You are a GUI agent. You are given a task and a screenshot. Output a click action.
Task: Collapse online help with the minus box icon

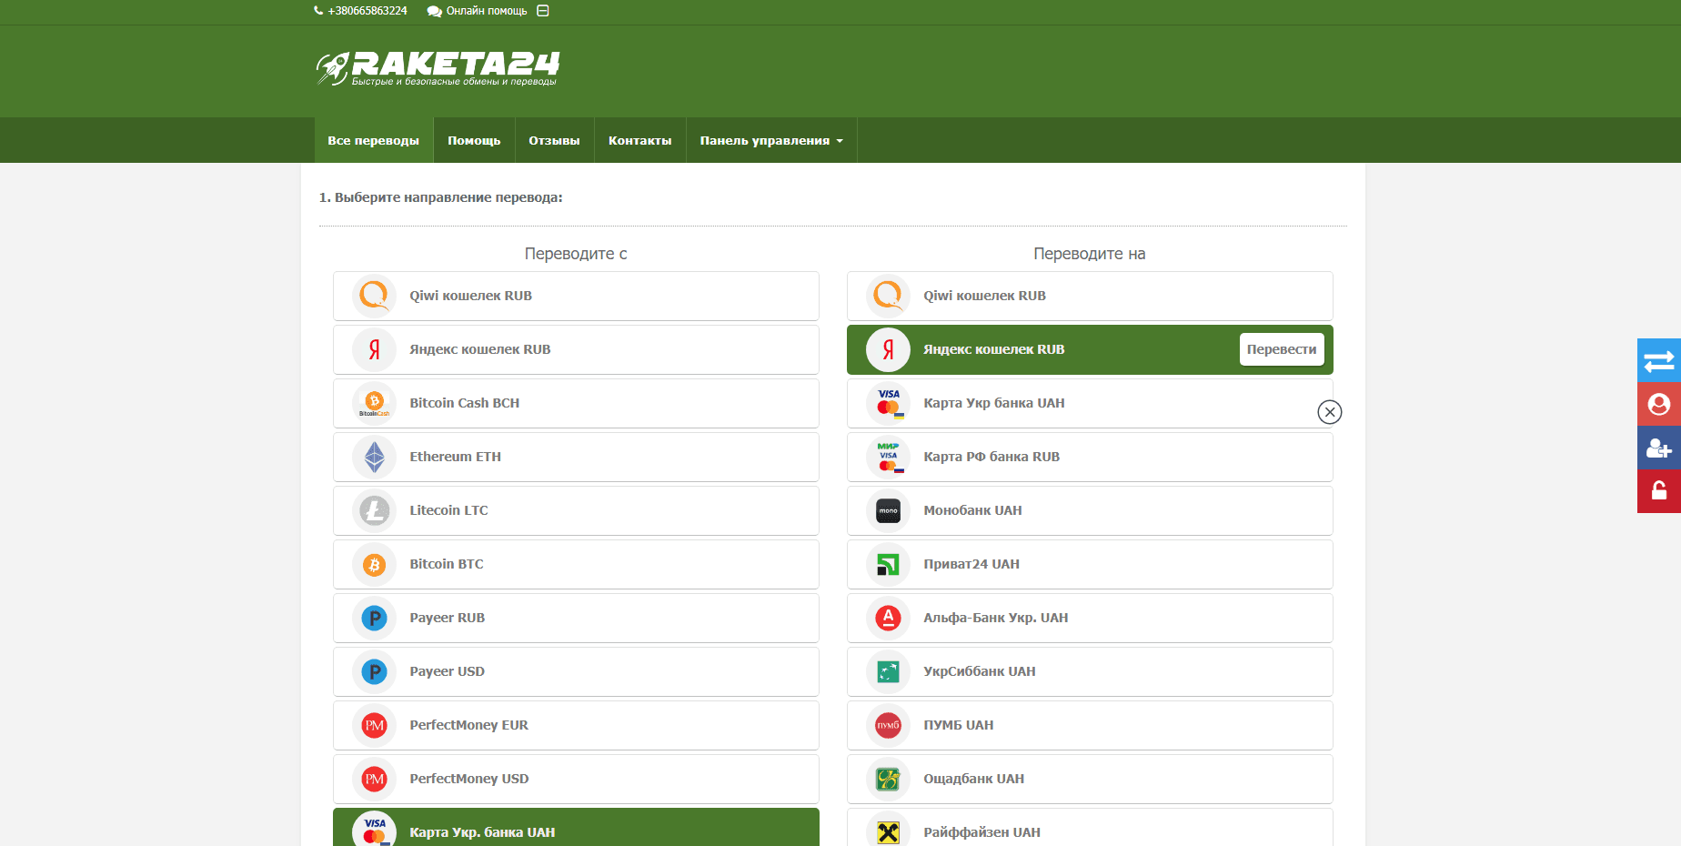(x=543, y=11)
